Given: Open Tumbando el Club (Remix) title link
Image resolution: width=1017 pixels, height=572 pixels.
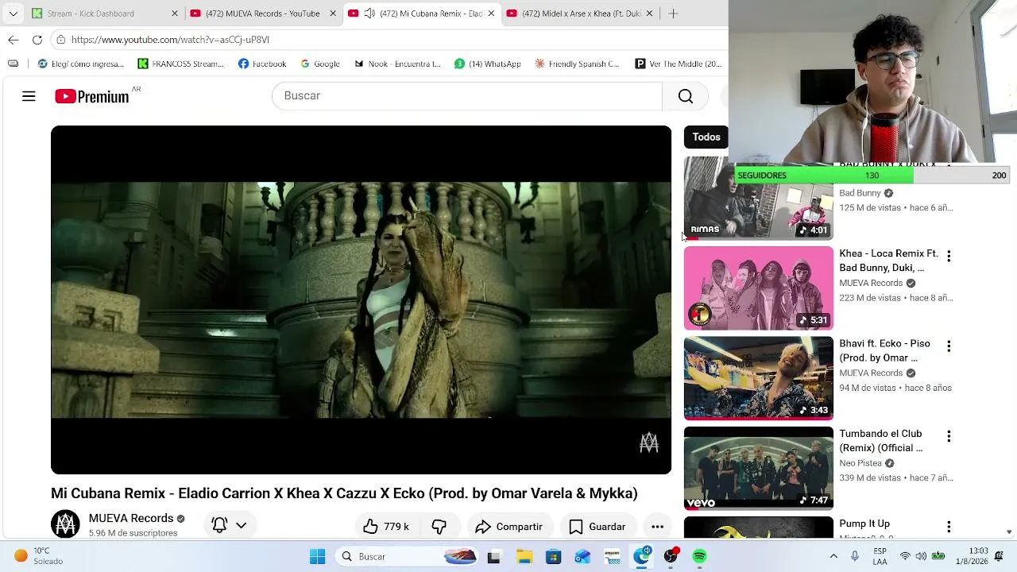Looking at the screenshot, I should pyautogui.click(x=881, y=441).
